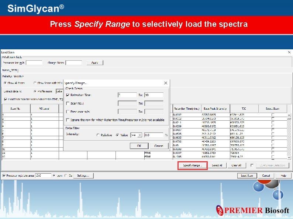Screen dimensions: 293x219
Task: Click the Precursor Ion m/z field
Action: pos(34,63)
